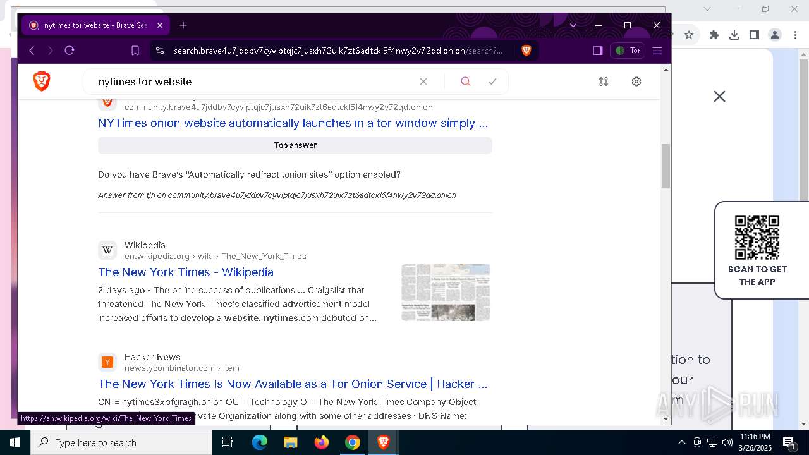Show hidden system tray icons
809x455 pixels.
click(x=681, y=442)
